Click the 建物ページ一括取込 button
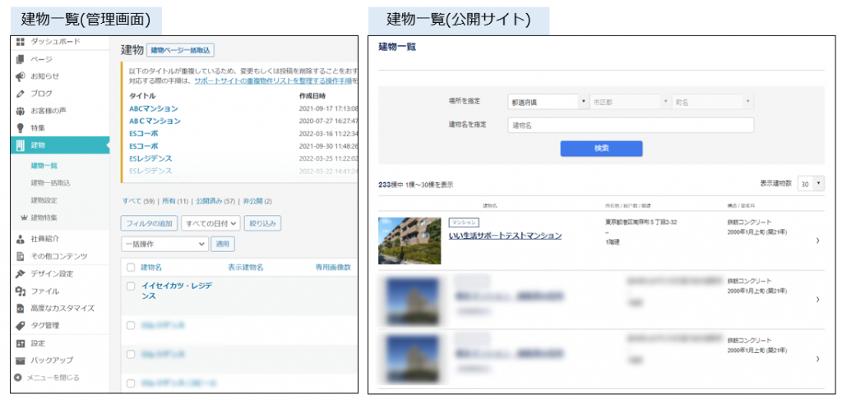Viewport: 842px width, 399px height. point(182,50)
